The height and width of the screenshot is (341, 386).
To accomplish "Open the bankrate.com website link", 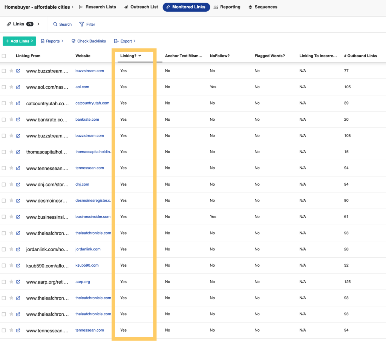I will point(87,119).
